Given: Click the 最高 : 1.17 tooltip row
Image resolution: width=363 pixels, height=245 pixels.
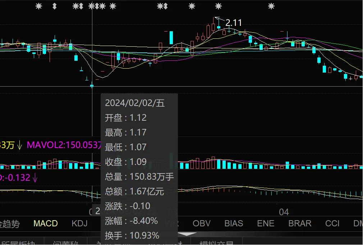Looking at the screenshot, I should point(126,133).
